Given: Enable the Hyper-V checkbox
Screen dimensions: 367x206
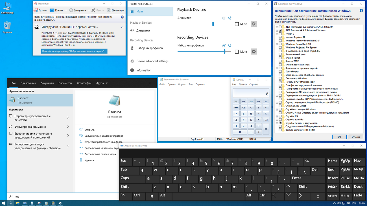Looking at the screenshot, I should [x=280, y=34].
